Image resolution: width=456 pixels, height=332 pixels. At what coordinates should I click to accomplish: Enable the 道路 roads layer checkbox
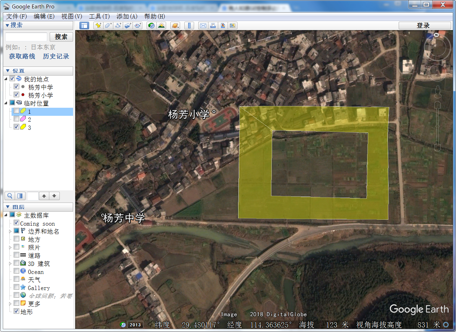pyautogui.click(x=16, y=255)
